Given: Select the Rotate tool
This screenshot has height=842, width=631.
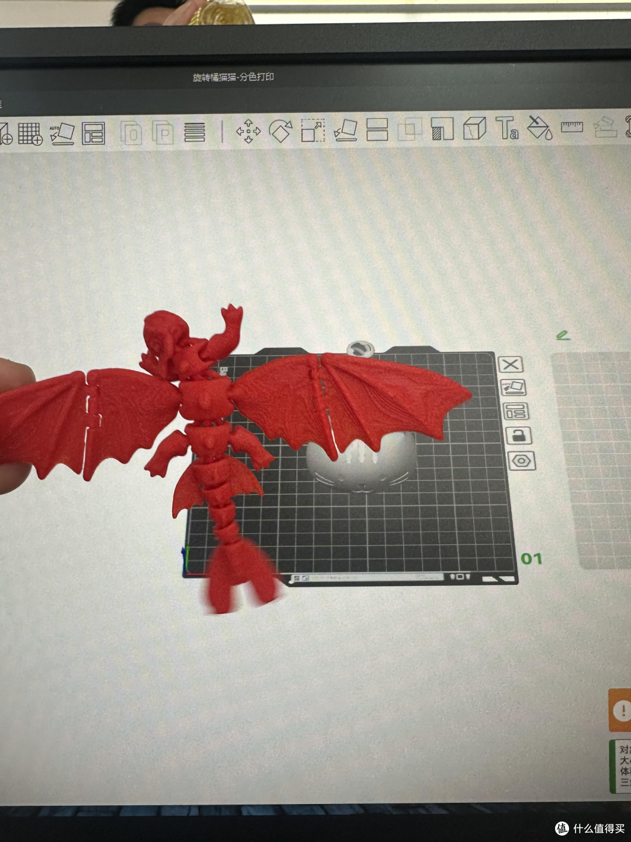Looking at the screenshot, I should [x=280, y=130].
